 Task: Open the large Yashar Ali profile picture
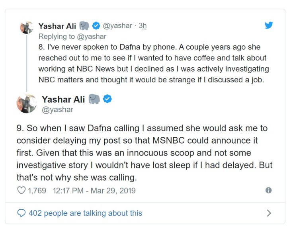pyautogui.click(x=27, y=103)
